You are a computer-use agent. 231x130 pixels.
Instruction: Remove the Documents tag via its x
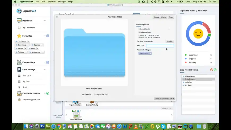pos(150,53)
